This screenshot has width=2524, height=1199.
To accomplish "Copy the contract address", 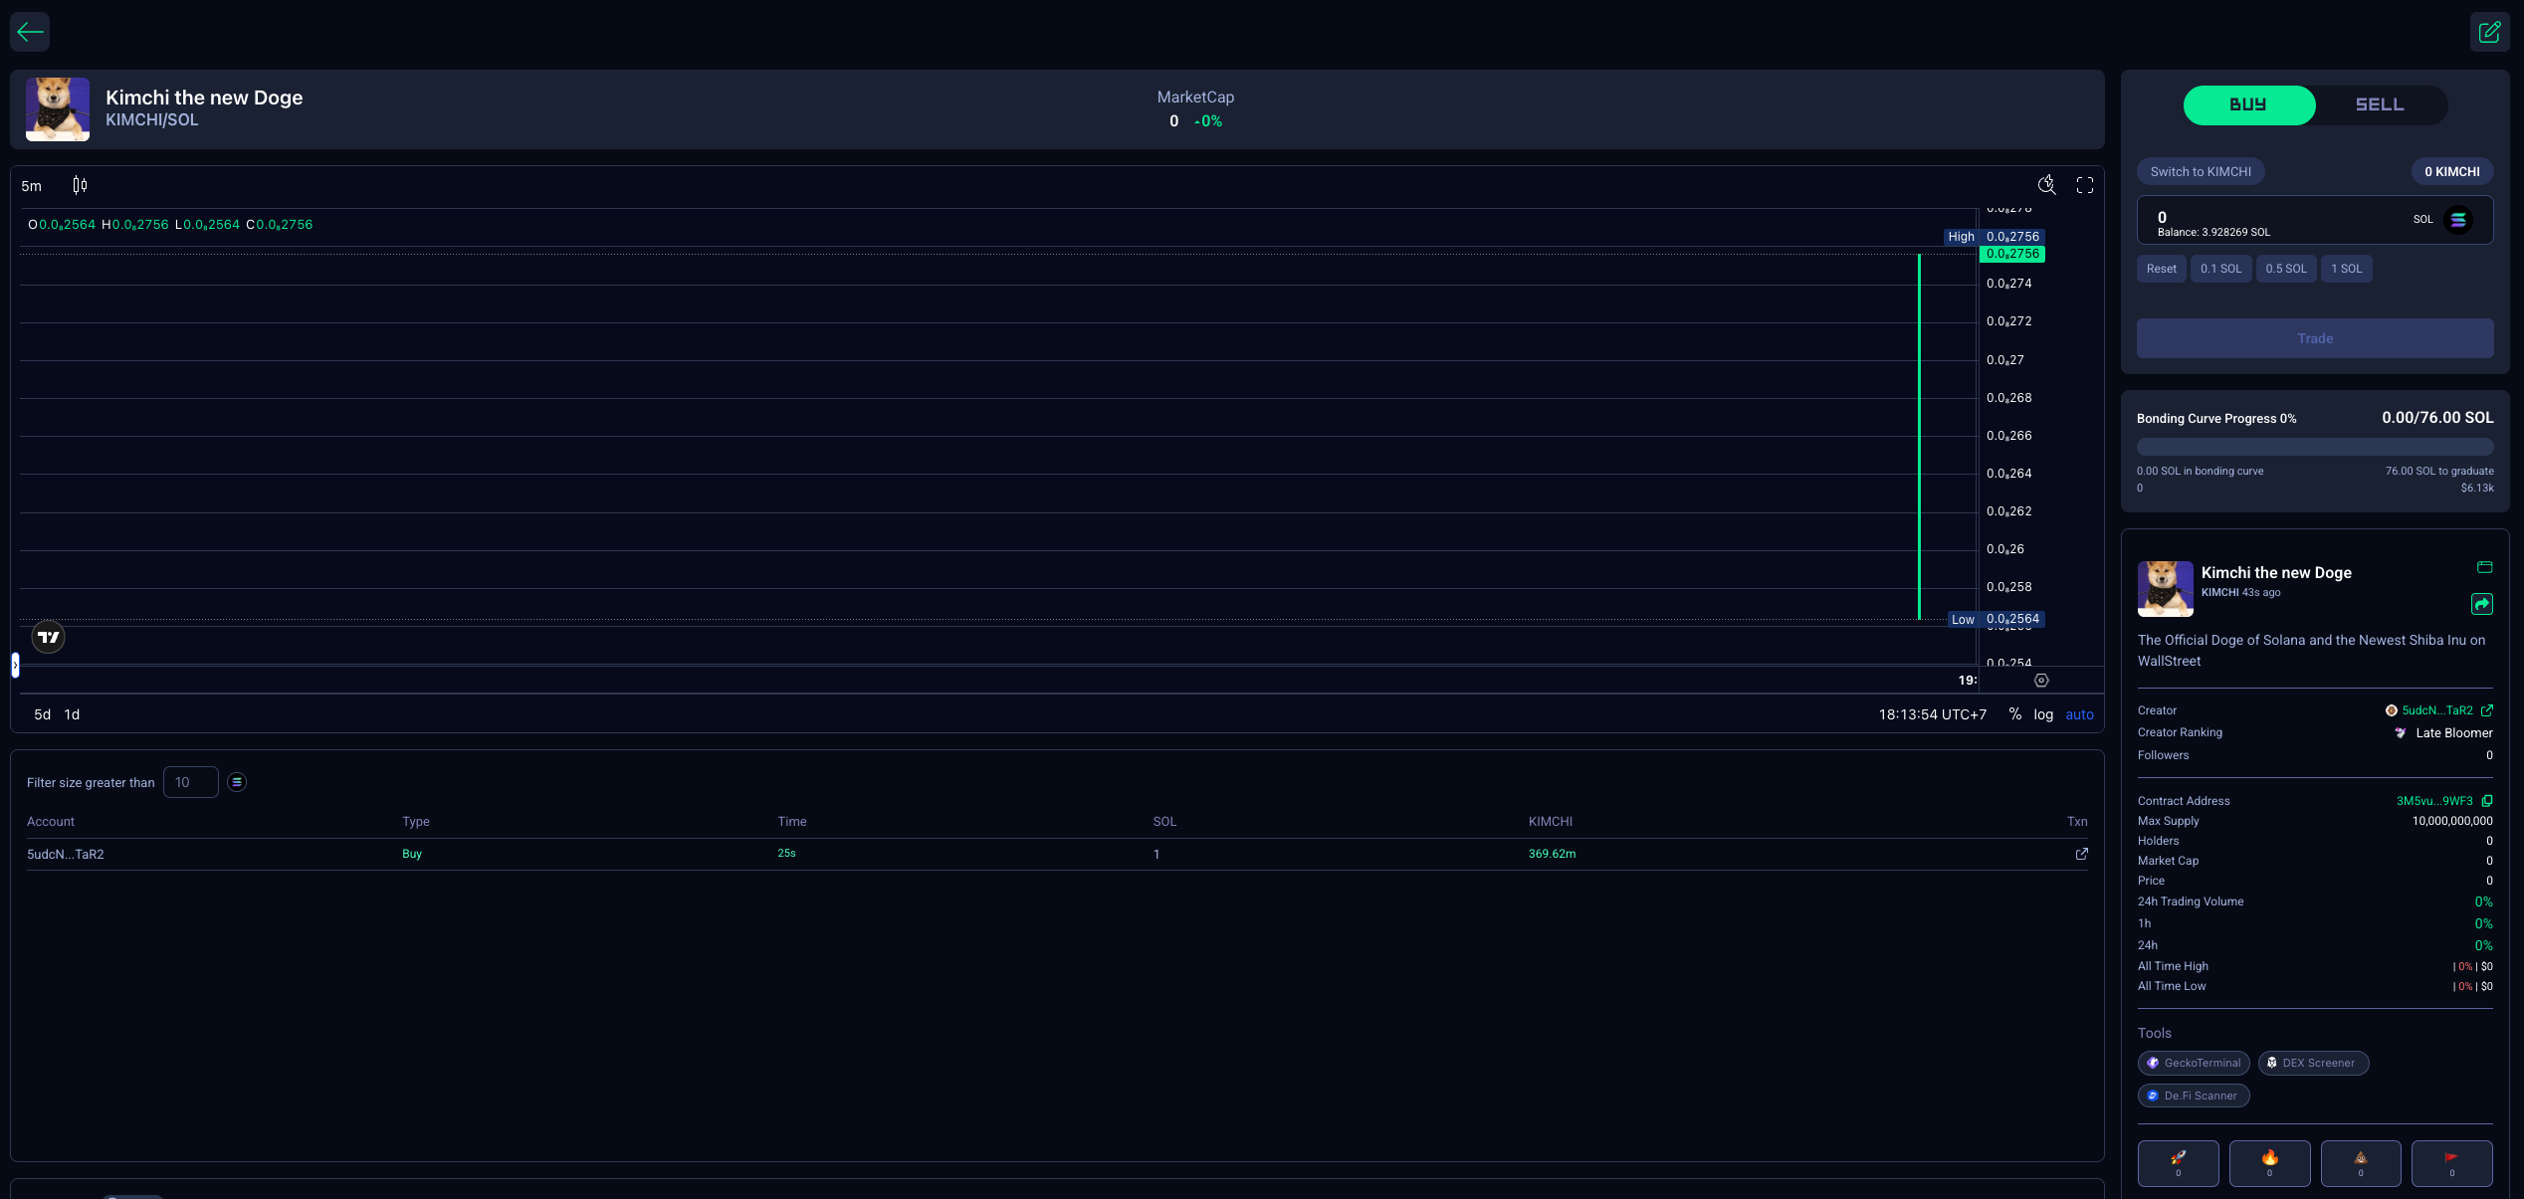I will 2487,801.
